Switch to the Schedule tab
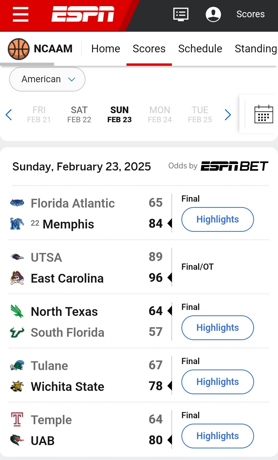 click(200, 49)
